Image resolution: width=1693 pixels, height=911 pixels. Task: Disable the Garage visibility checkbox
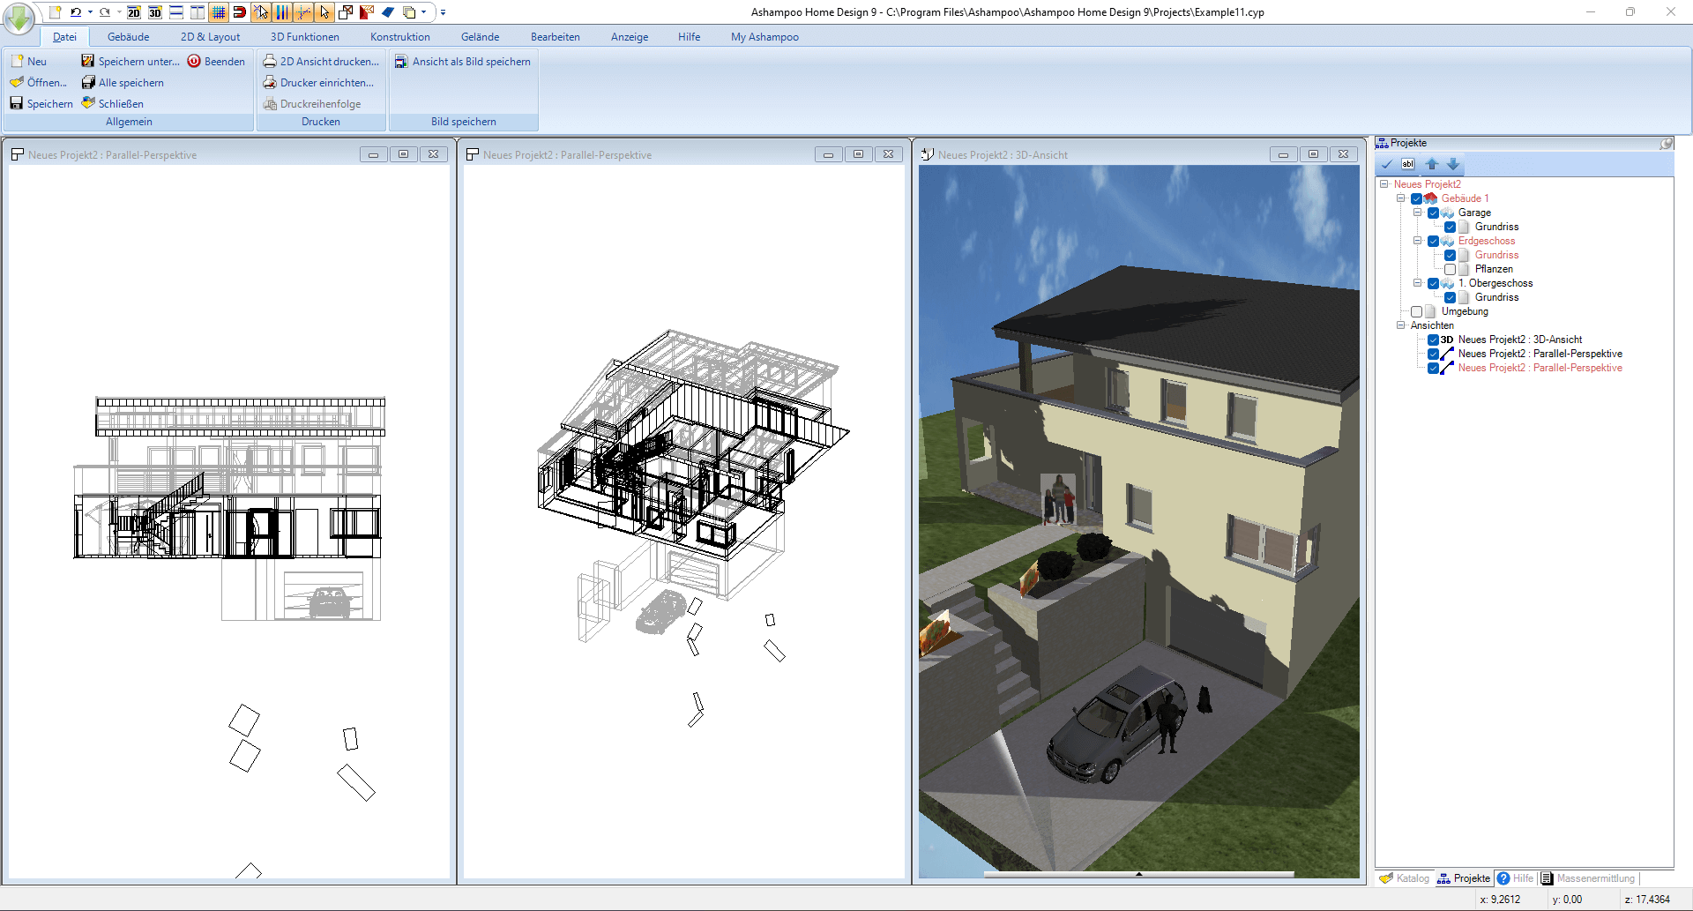click(1433, 213)
